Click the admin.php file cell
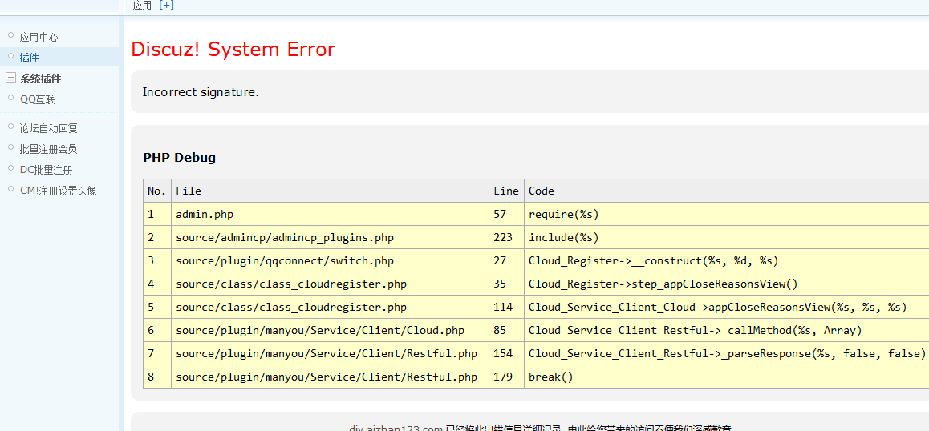Viewport: 929px width, 431px height. [x=330, y=215]
